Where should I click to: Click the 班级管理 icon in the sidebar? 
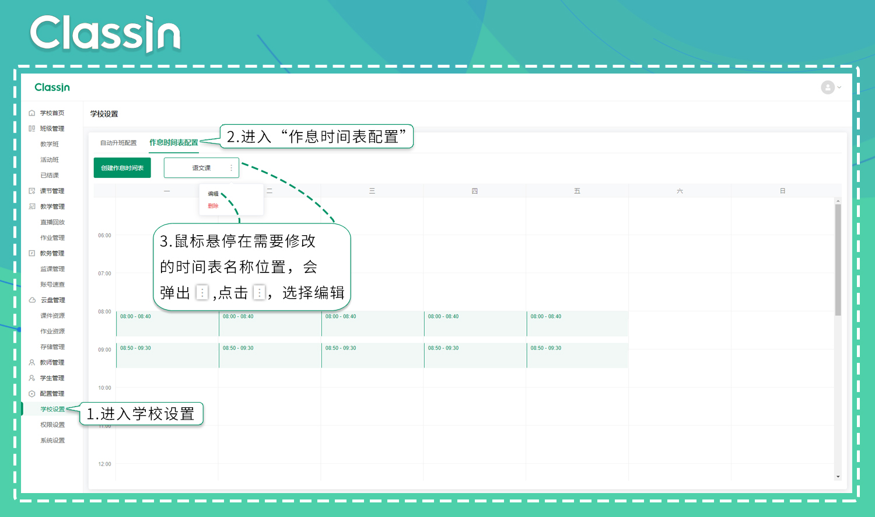point(32,128)
